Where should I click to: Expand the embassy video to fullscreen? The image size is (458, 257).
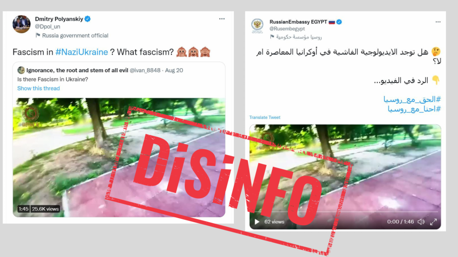433,222
